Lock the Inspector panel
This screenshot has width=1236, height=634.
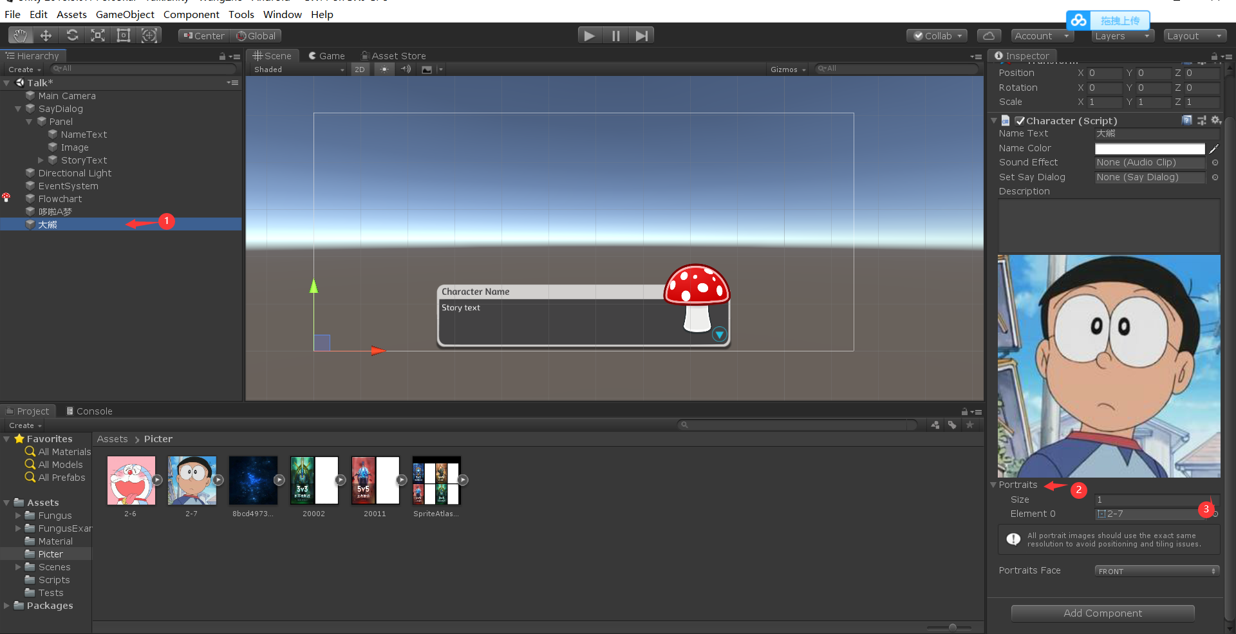[x=1214, y=57]
